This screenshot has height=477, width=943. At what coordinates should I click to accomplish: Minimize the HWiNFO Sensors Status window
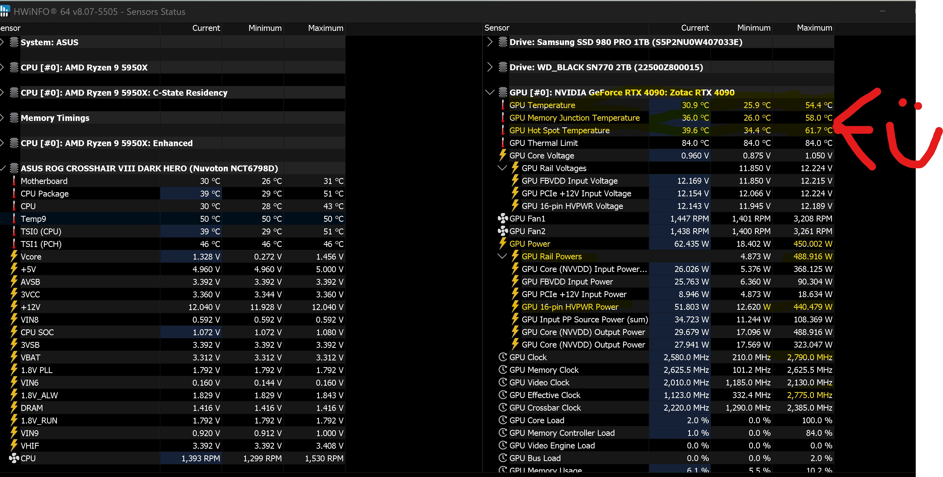coord(883,11)
